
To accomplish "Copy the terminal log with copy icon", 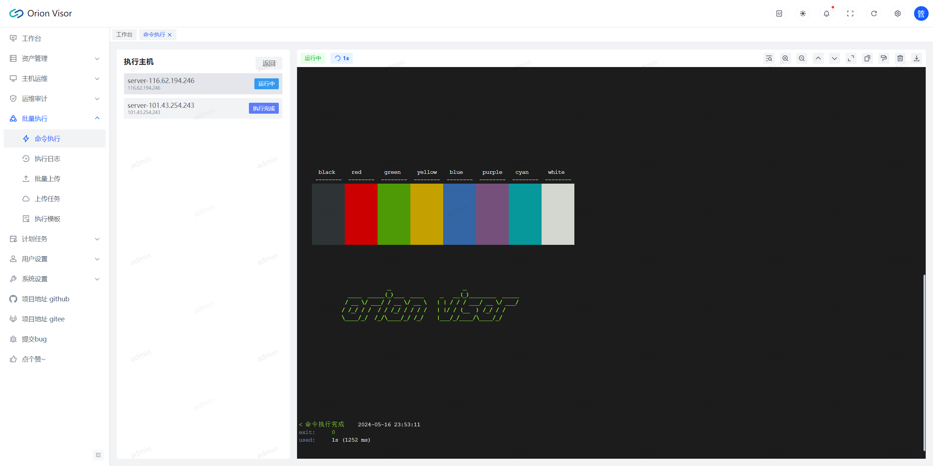I will [867, 58].
